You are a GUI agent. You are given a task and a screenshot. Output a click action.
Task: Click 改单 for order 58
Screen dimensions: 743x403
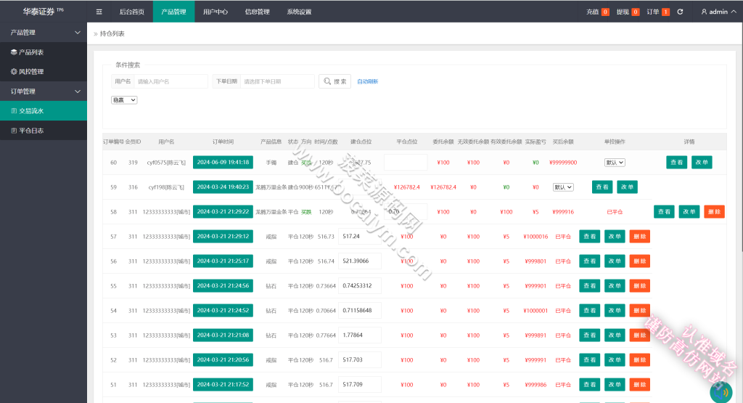coord(689,212)
